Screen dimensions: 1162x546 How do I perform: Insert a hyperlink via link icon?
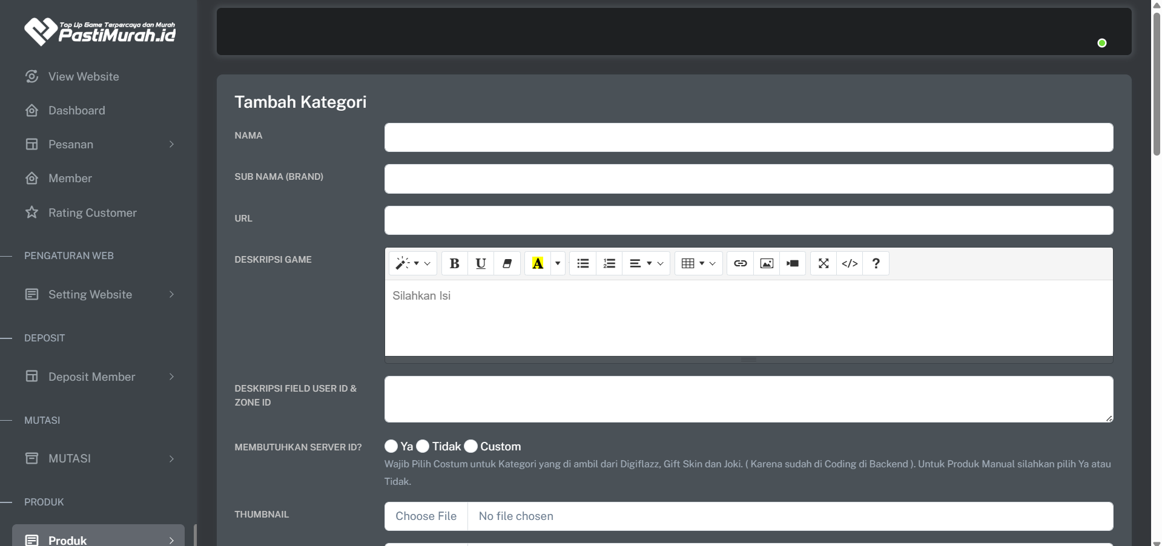pyautogui.click(x=740, y=263)
